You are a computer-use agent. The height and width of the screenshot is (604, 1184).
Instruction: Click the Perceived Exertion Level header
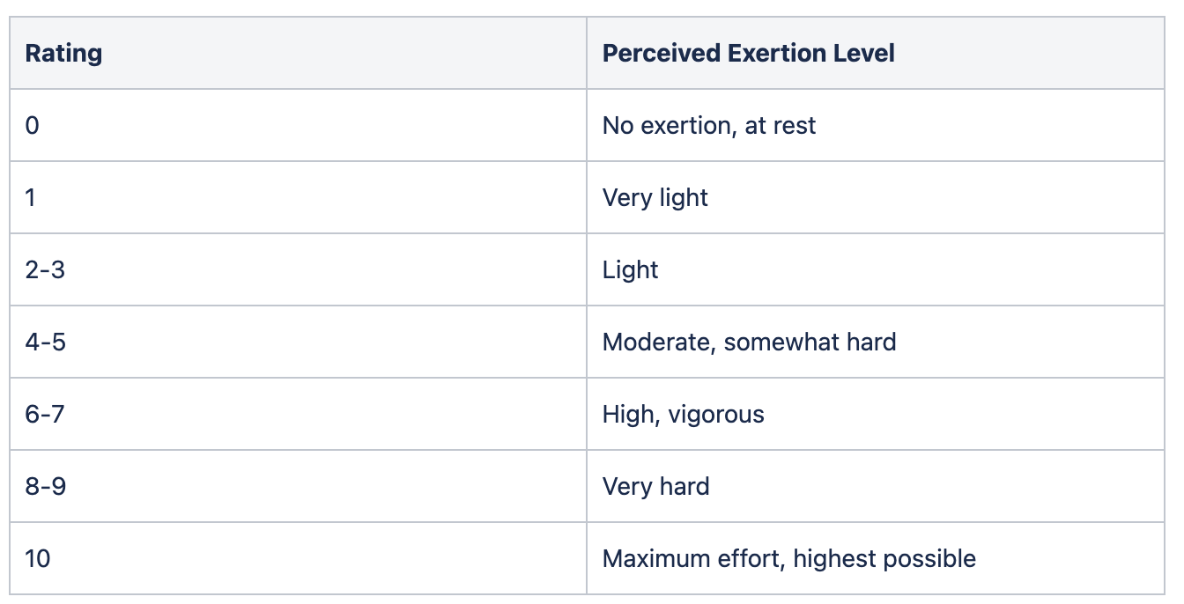pyautogui.click(x=876, y=53)
